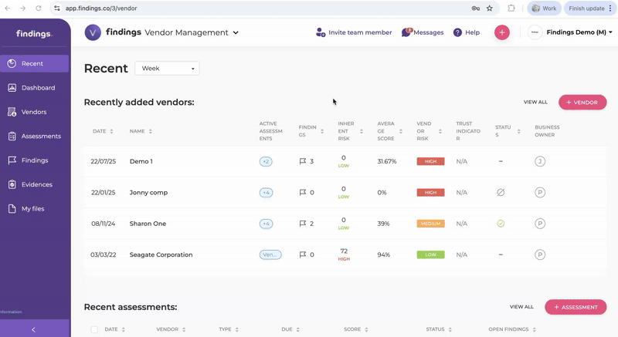Open Help via question mark icon
Viewport: 618px width, 337px height.
pos(457,32)
